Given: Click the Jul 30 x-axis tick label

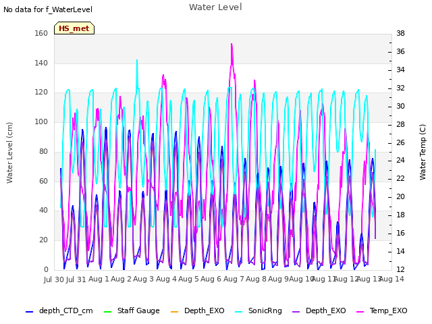Looking at the screenshot, I should point(54,279).
